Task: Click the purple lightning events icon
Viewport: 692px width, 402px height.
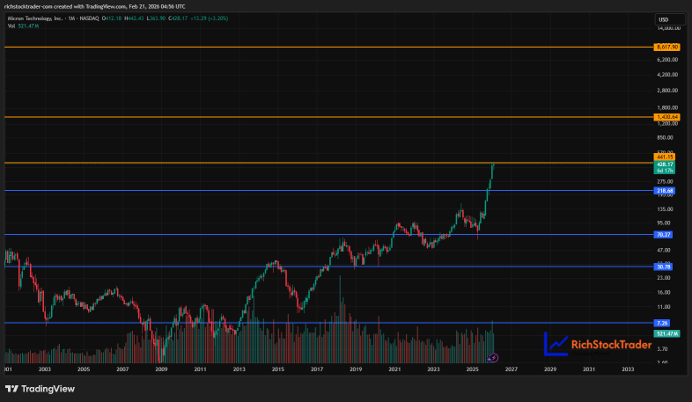Action: pyautogui.click(x=493, y=357)
